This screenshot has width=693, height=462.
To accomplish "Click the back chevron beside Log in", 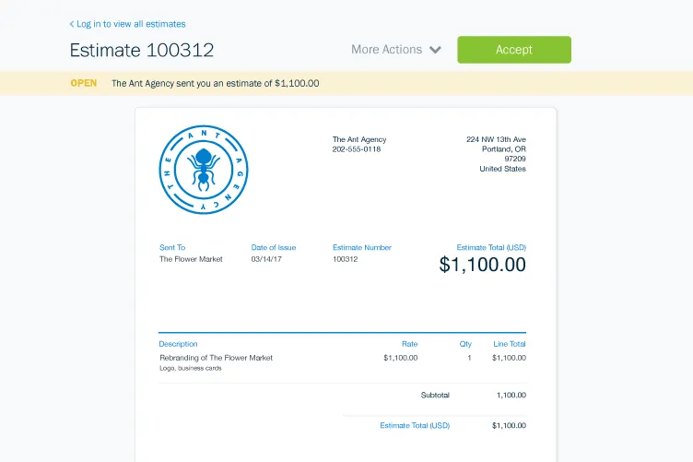I will coord(72,24).
